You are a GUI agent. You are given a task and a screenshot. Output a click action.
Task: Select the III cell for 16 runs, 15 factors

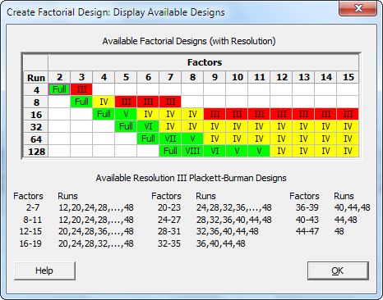pos(348,114)
